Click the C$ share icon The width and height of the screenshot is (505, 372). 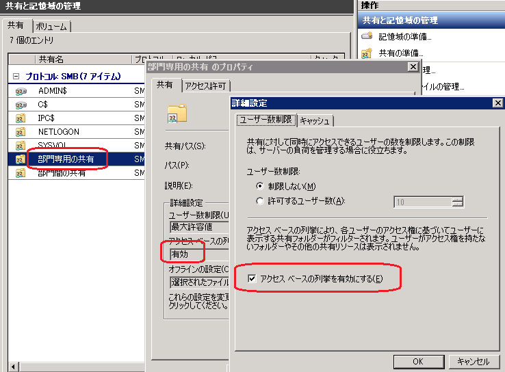point(21,104)
